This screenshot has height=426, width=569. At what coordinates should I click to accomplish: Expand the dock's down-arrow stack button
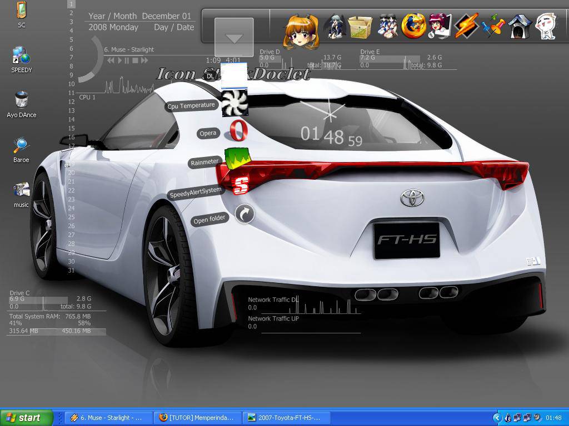point(234,38)
